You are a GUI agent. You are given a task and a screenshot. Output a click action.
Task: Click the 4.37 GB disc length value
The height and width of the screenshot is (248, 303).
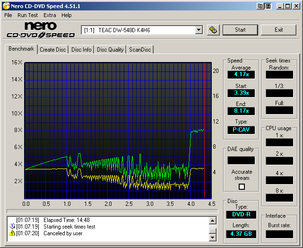click(241, 234)
